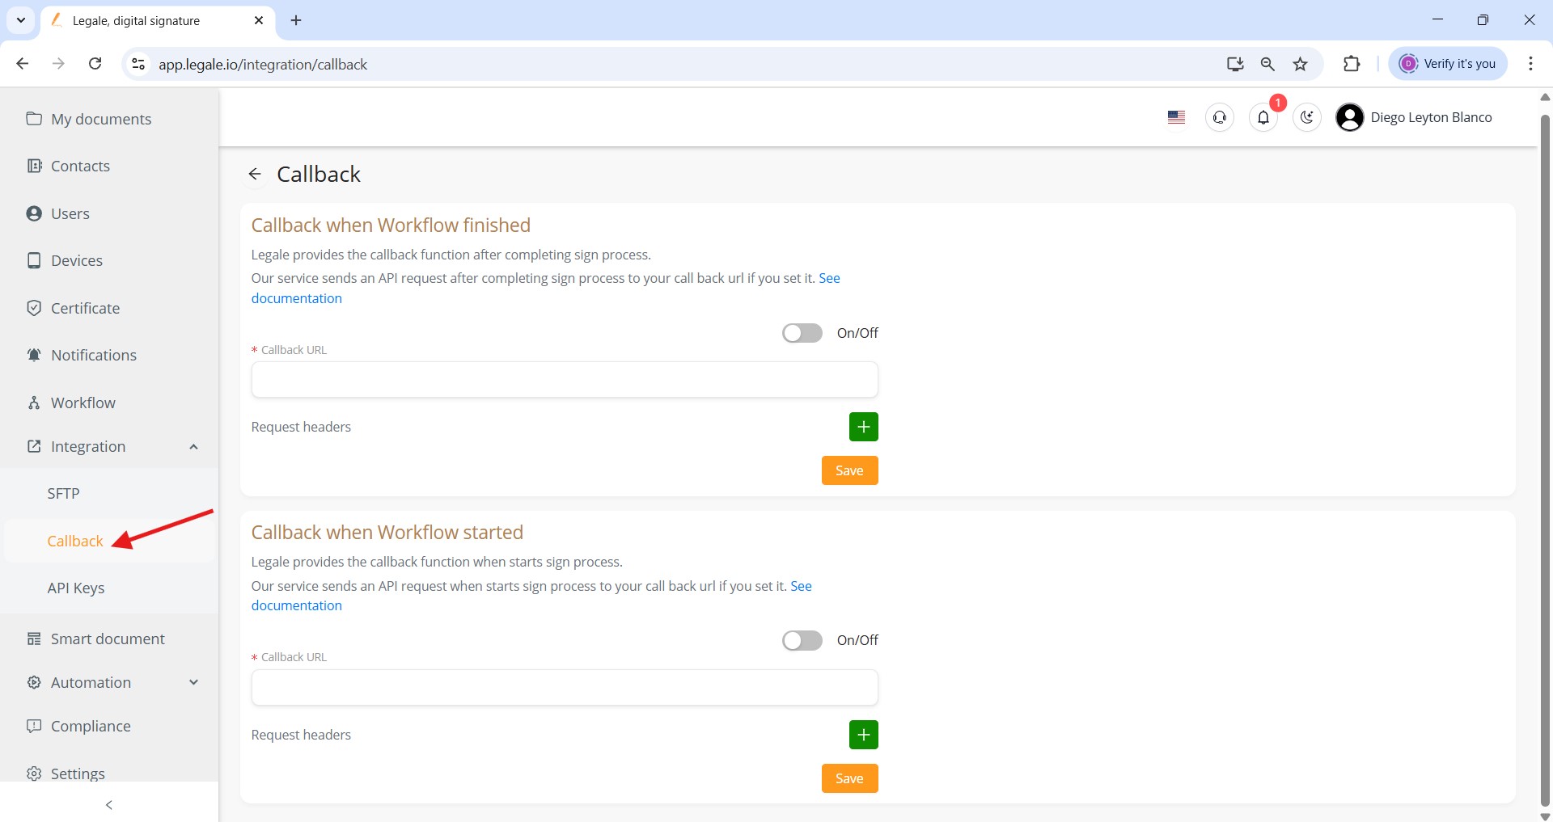Bookmark page with star icon

pyautogui.click(x=1301, y=64)
